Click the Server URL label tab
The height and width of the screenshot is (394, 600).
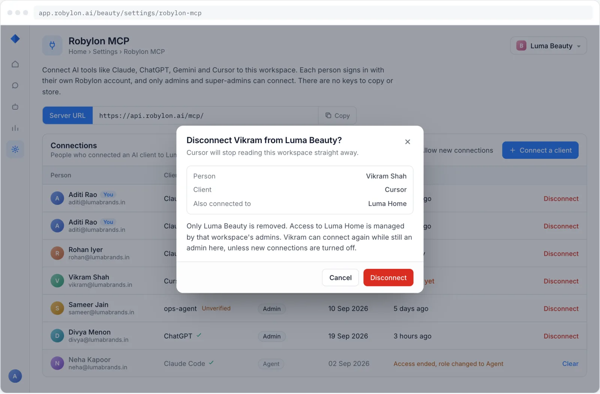point(67,115)
